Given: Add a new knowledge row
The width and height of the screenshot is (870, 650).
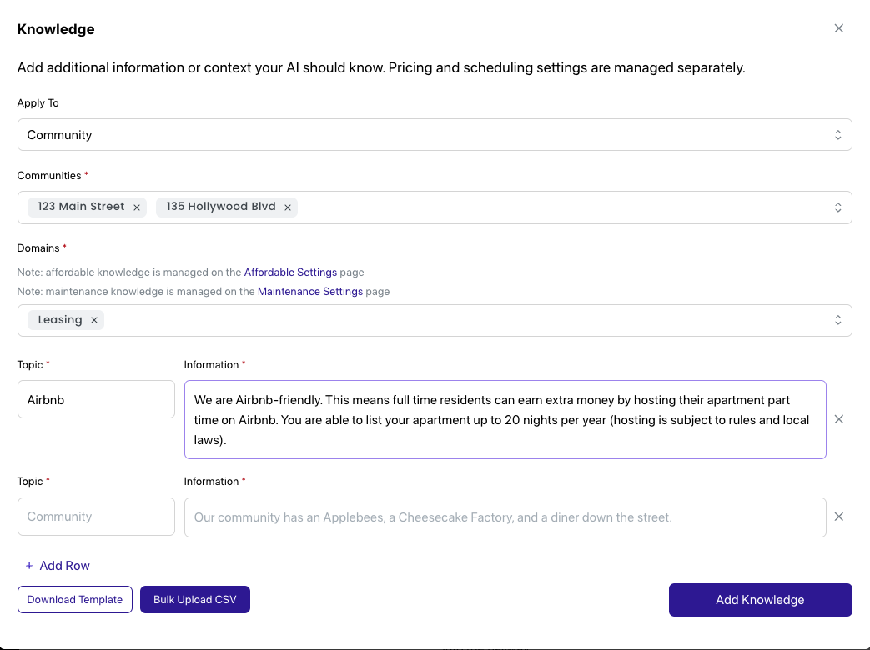Looking at the screenshot, I should point(58,566).
